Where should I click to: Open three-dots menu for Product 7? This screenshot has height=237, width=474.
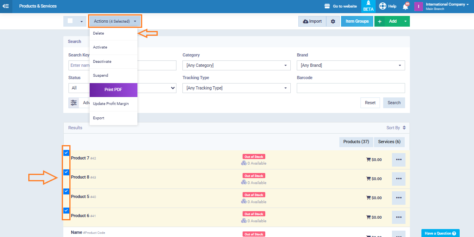tap(398, 159)
